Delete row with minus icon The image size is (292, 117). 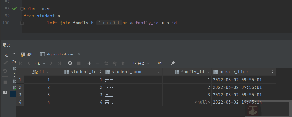tap(98, 63)
